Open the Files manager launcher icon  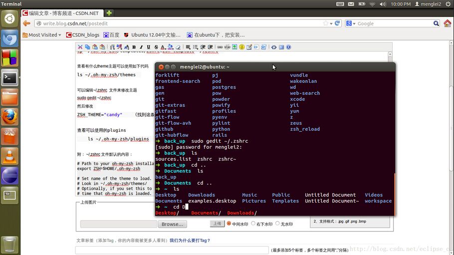click(10, 97)
